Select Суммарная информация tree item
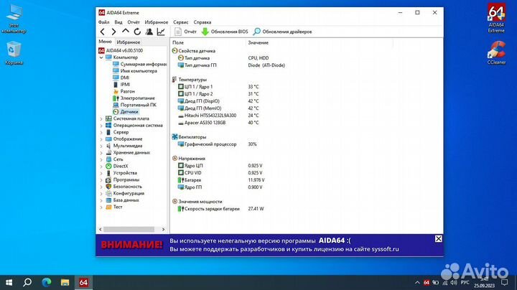The height and width of the screenshot is (290, 517). (x=139, y=65)
